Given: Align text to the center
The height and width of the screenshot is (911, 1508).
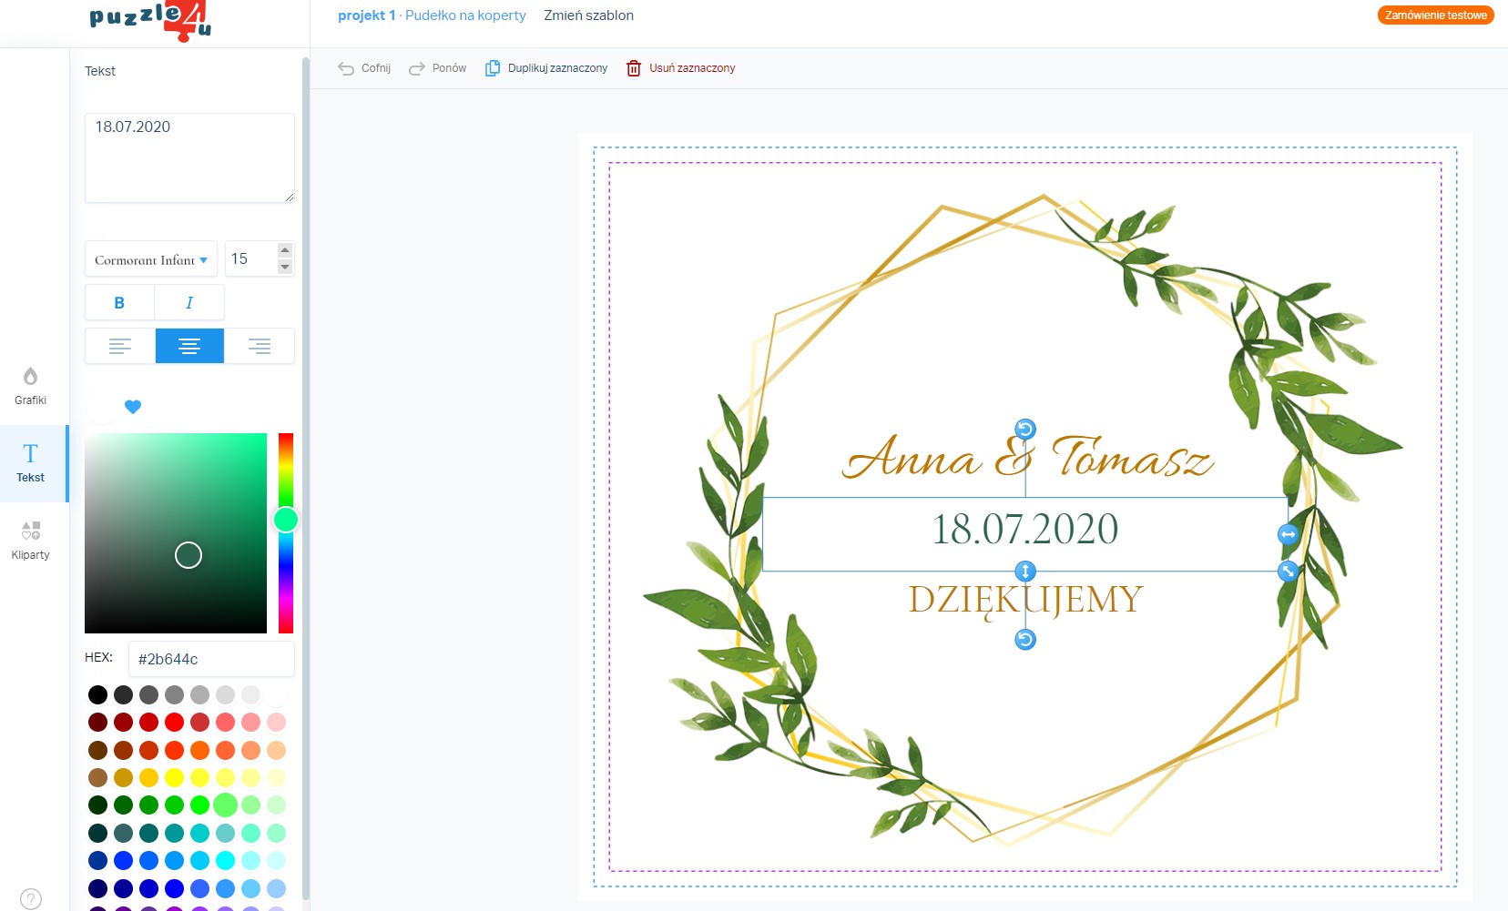Looking at the screenshot, I should (x=189, y=346).
